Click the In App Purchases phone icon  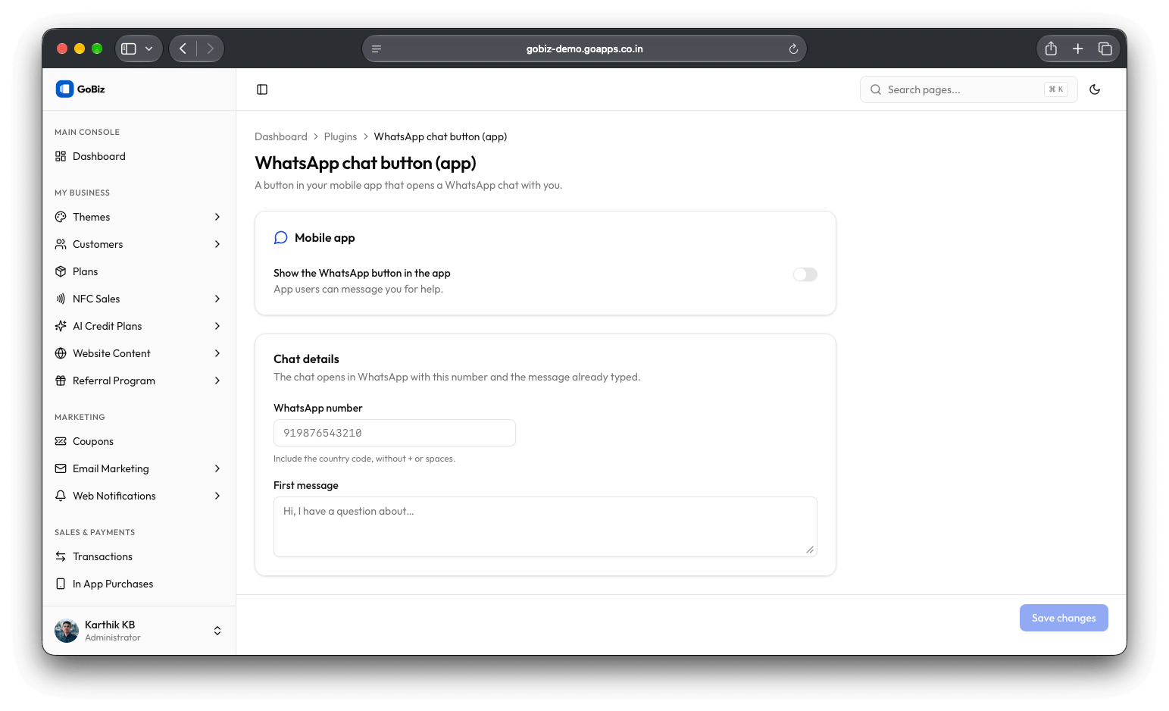pyautogui.click(x=61, y=584)
